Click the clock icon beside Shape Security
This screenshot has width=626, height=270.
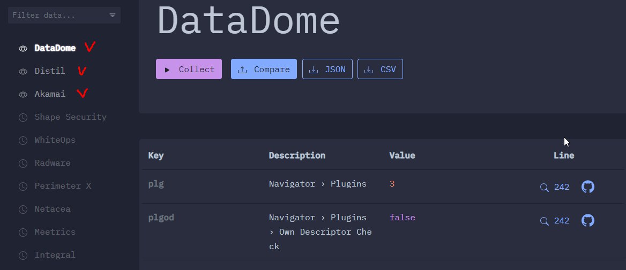pyautogui.click(x=23, y=118)
